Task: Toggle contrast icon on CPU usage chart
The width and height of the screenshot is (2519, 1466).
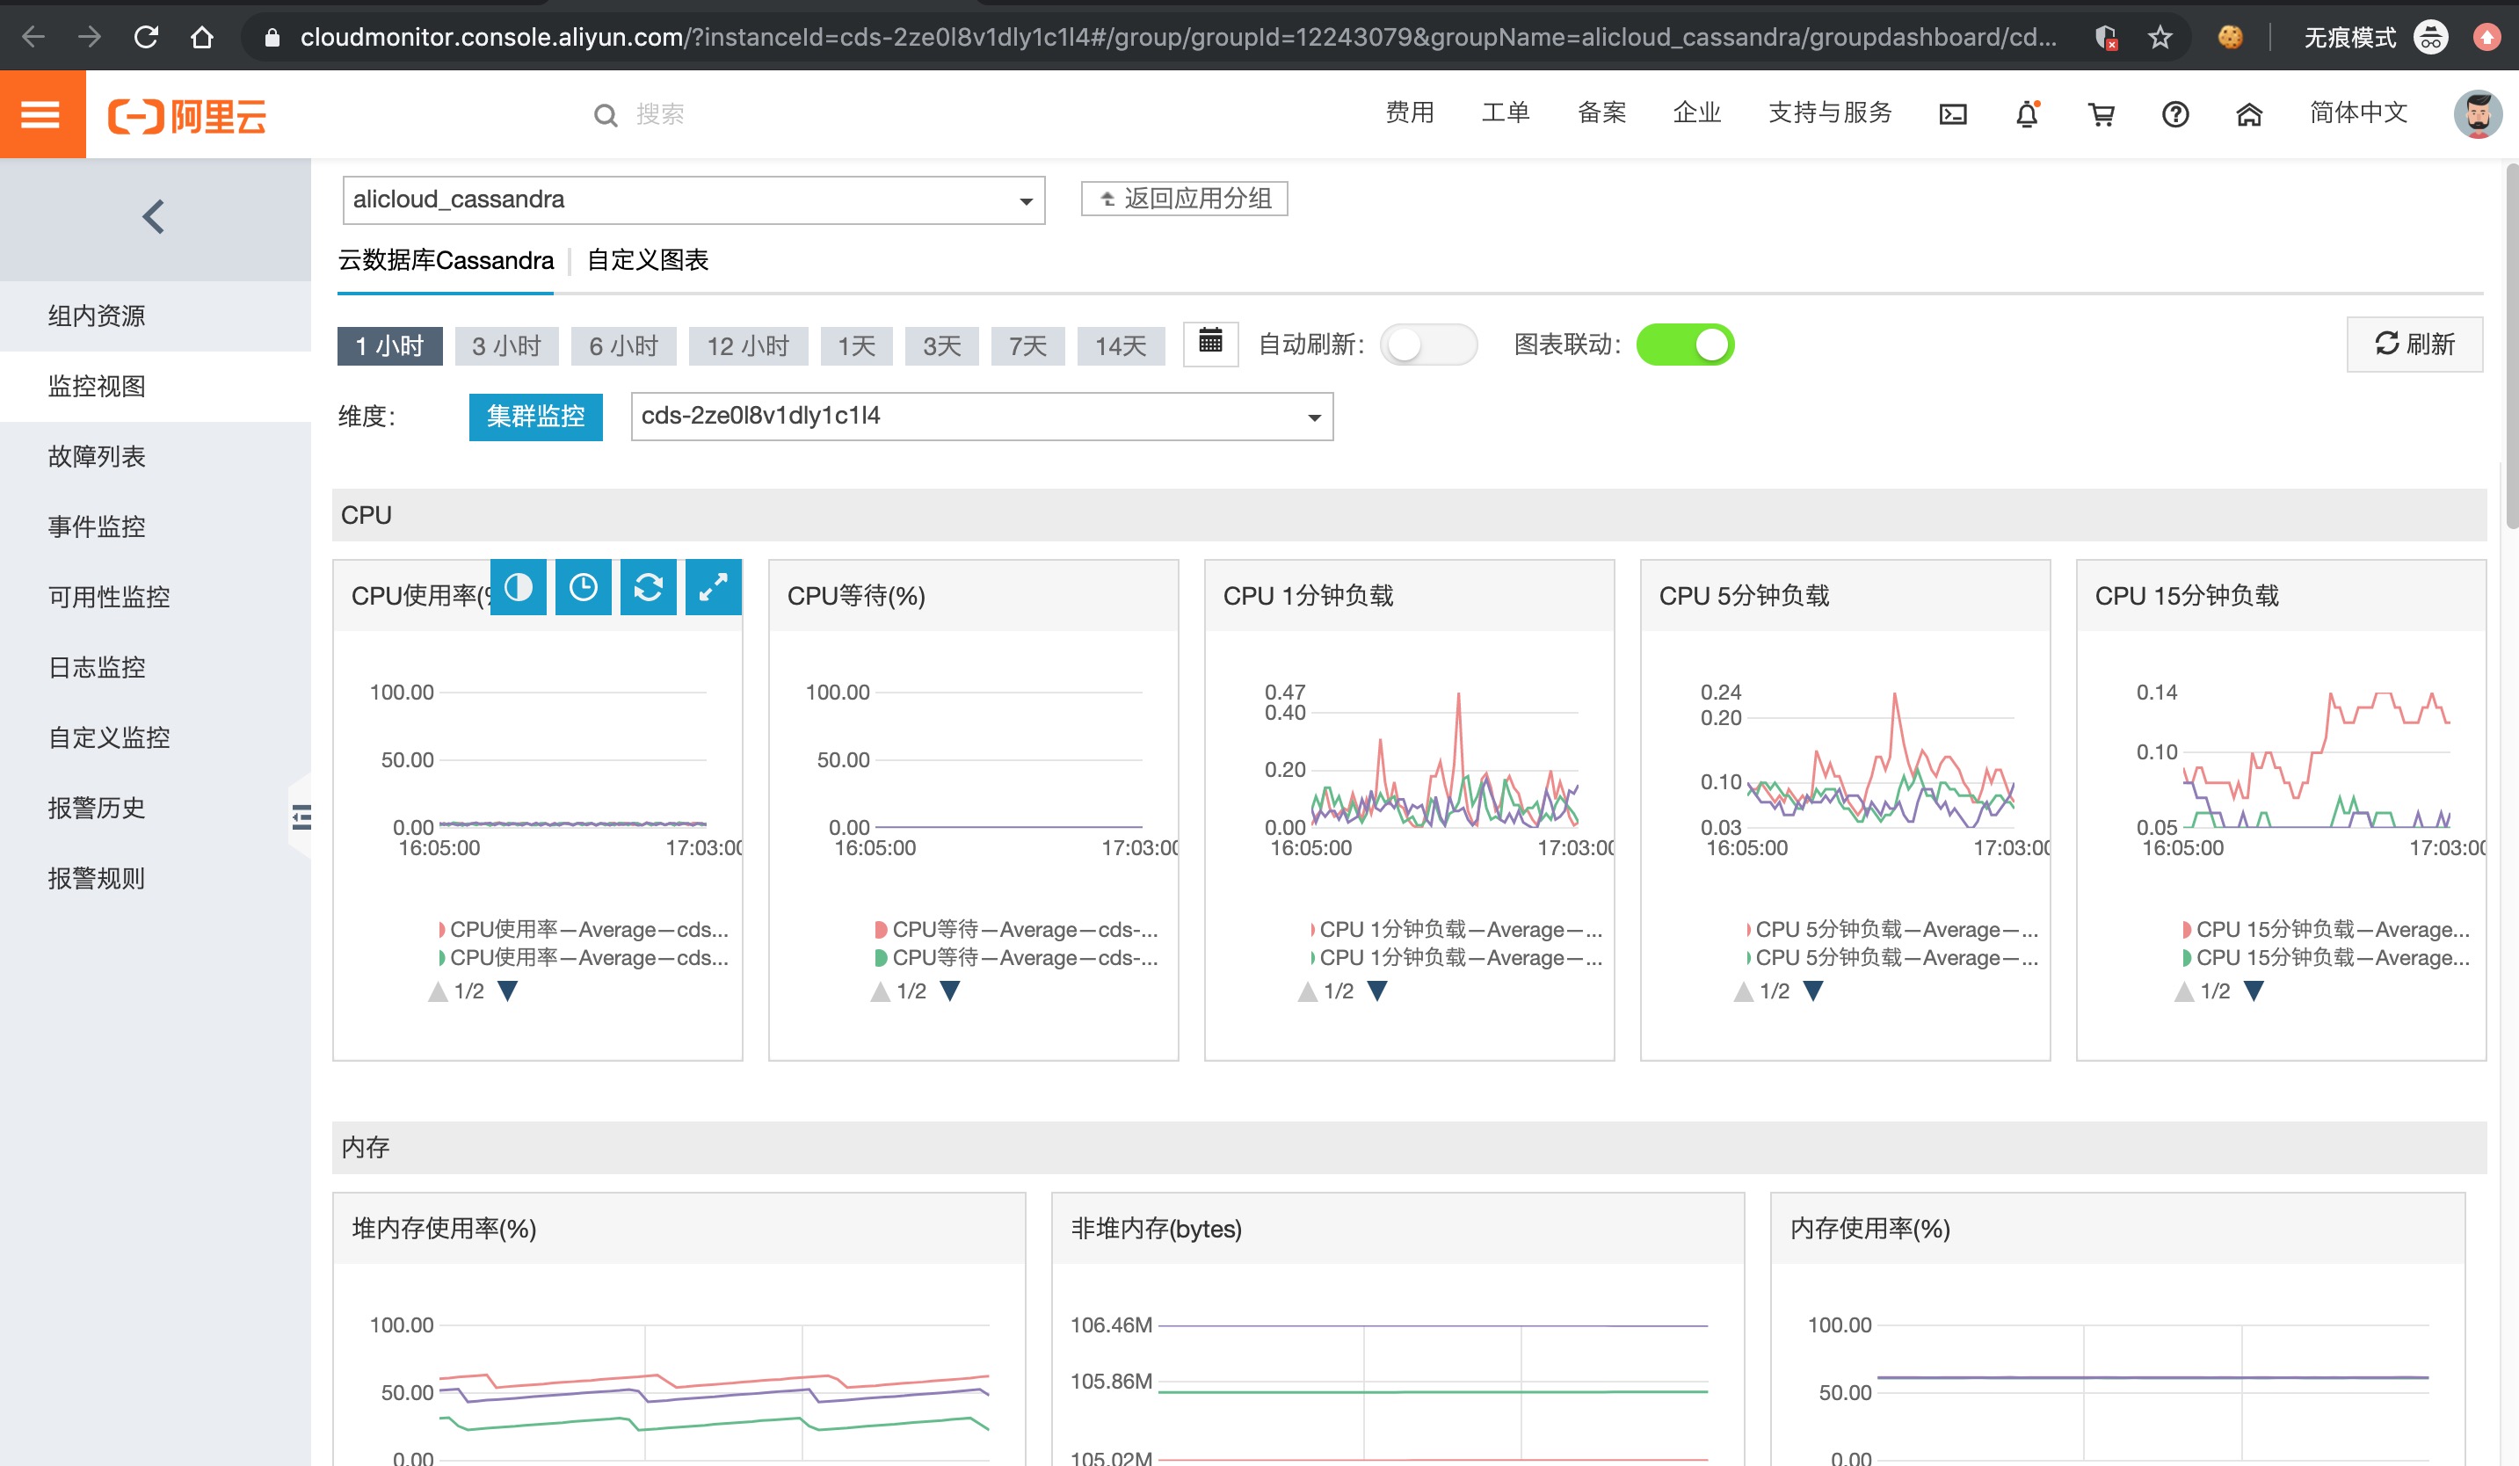Action: tap(519, 586)
